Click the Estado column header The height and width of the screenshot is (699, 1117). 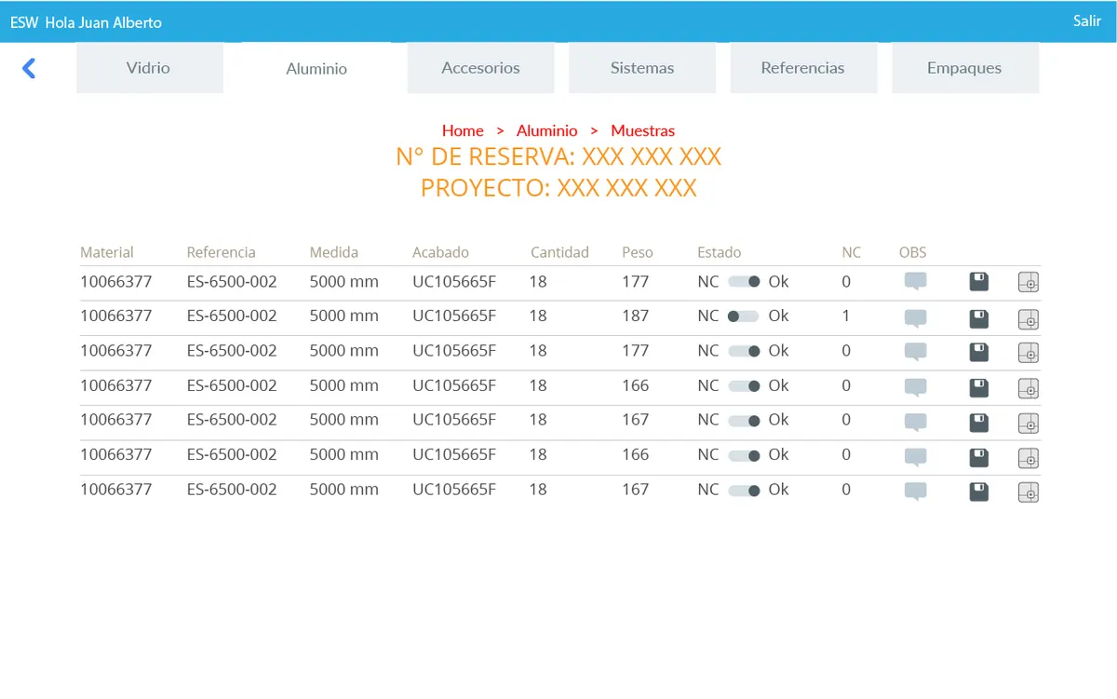tap(720, 252)
